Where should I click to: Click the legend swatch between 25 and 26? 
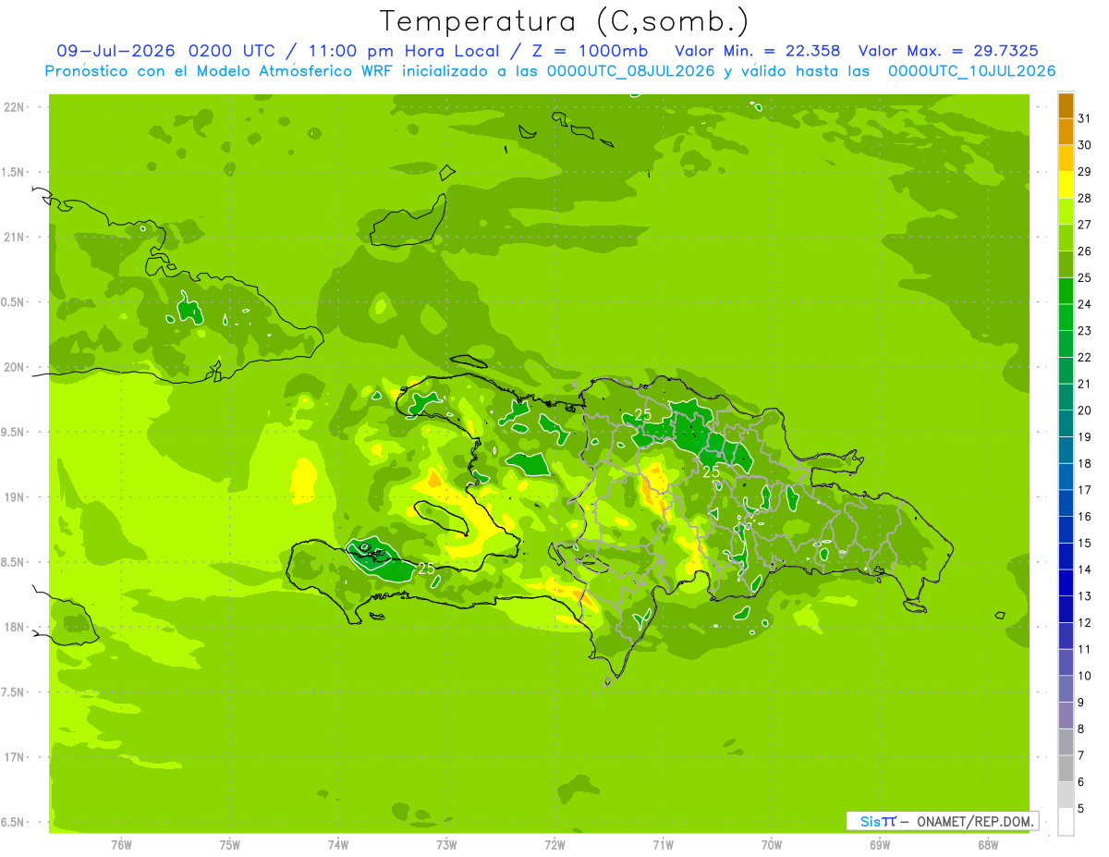click(1066, 263)
